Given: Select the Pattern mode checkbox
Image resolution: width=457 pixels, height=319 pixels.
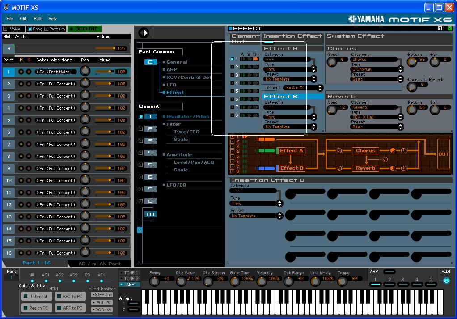Looking at the screenshot, I should pos(46,29).
